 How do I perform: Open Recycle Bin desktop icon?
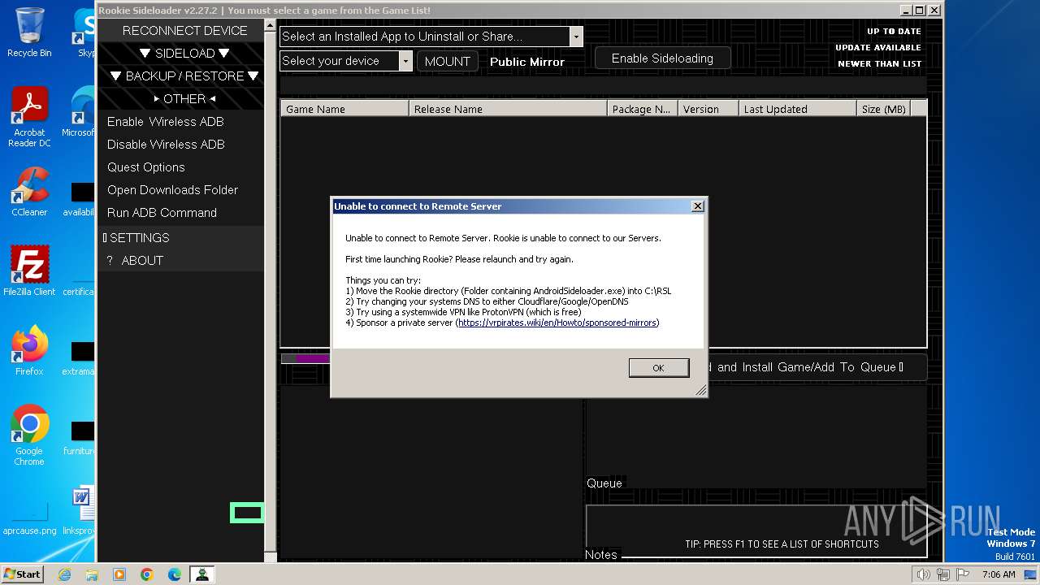pyautogui.click(x=29, y=32)
